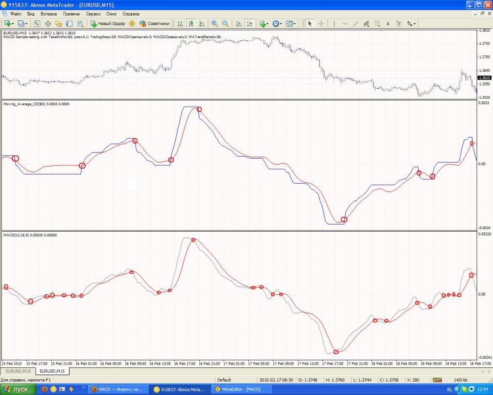Select the trendline drawing tool
Image resolution: width=493 pixels, height=395 pixels.
(356, 23)
